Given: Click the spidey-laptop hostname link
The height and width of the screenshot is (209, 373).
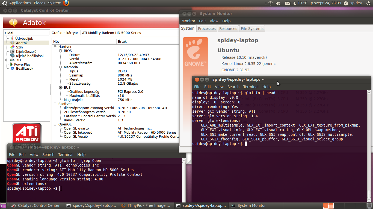Looking at the screenshot, I should tap(238, 40).
